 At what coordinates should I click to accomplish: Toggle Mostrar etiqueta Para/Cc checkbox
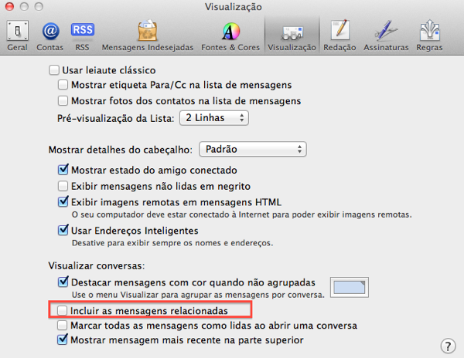[x=63, y=85]
